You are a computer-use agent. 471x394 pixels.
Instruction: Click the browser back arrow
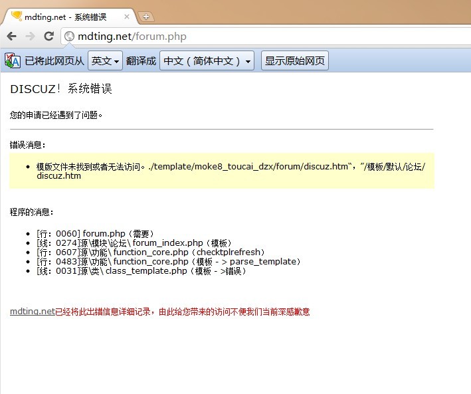[12, 37]
